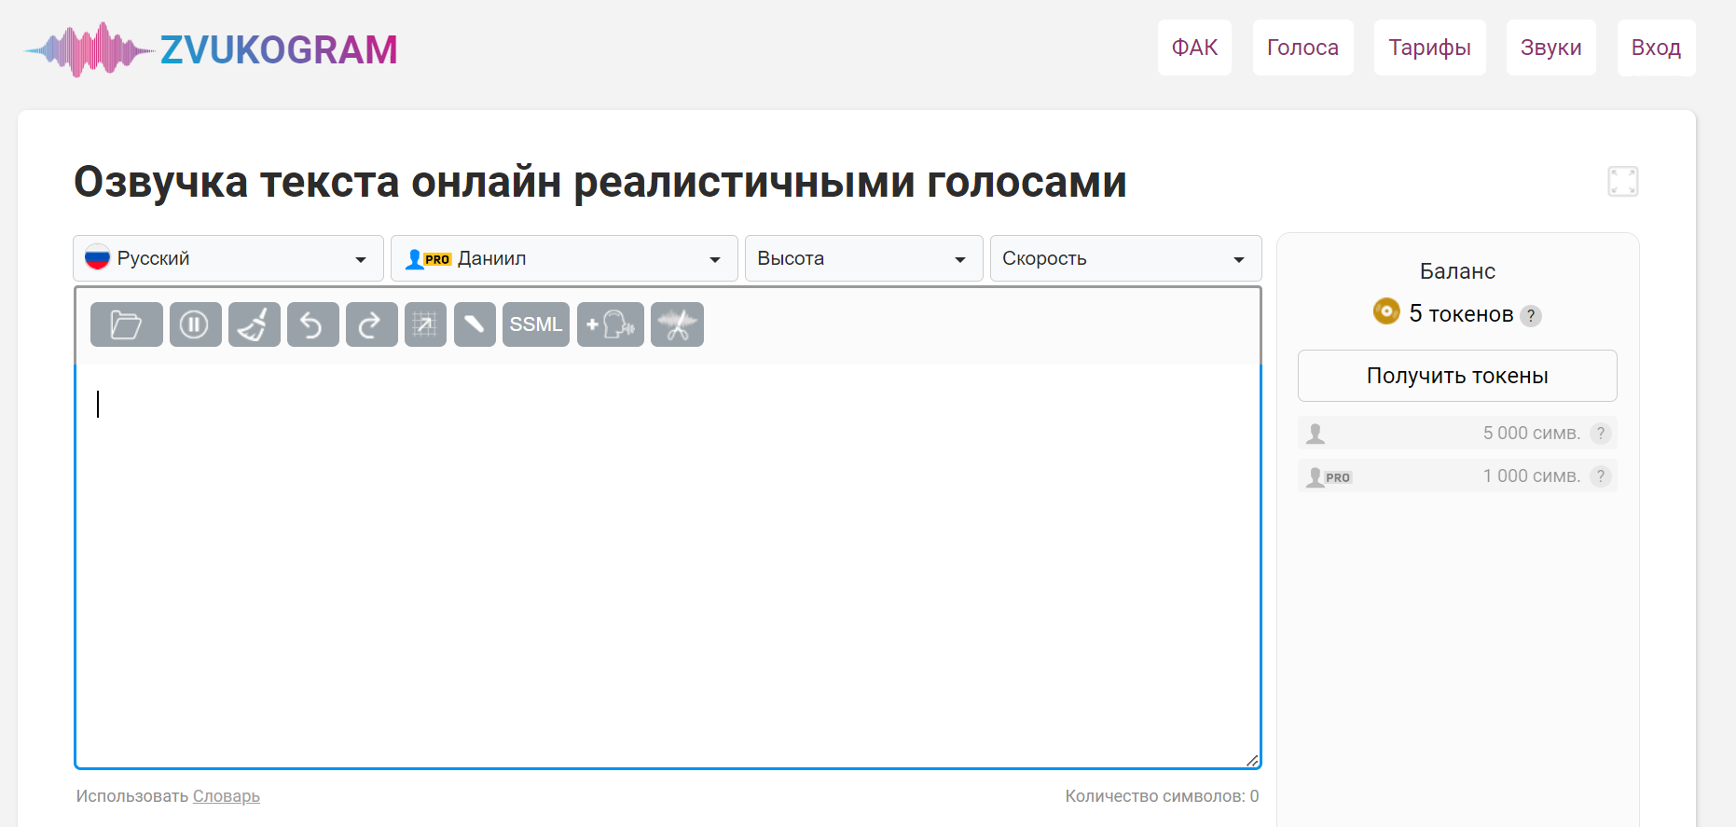
Task: Undo the last action
Action: pyautogui.click(x=313, y=324)
